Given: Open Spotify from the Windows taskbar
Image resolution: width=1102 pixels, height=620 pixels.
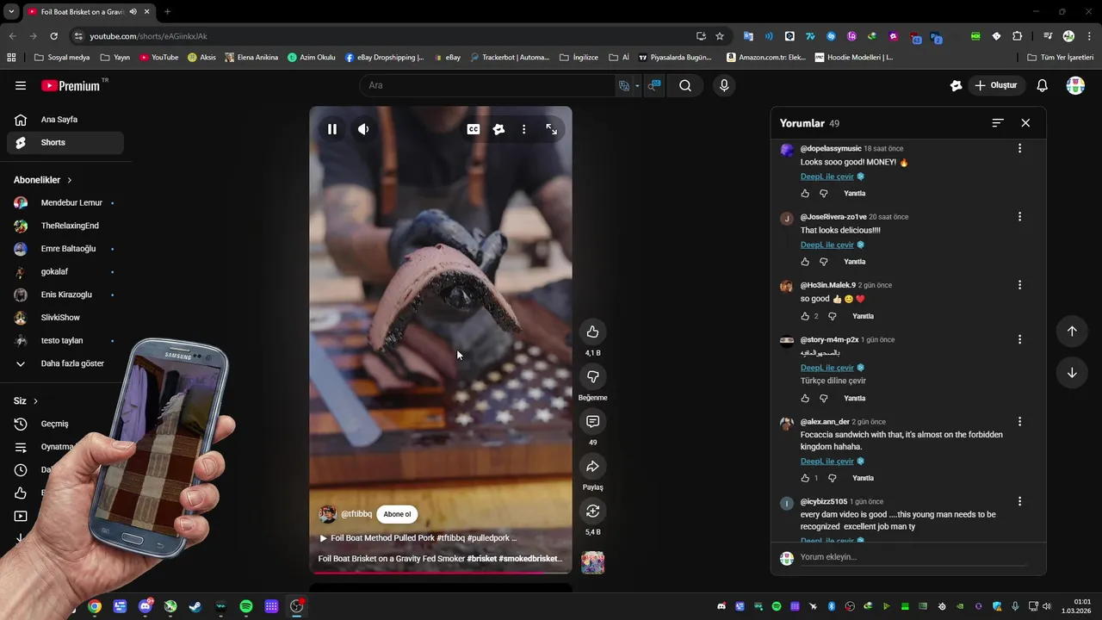Looking at the screenshot, I should (x=246, y=606).
